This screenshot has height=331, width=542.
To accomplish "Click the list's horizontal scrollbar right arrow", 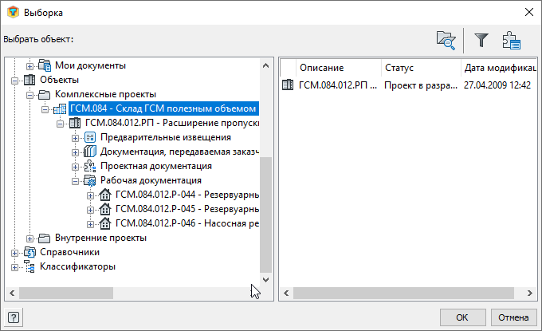I will click(x=527, y=293).
